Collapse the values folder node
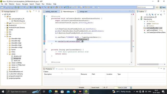Screen dimensions: 167x94 [7, 54]
